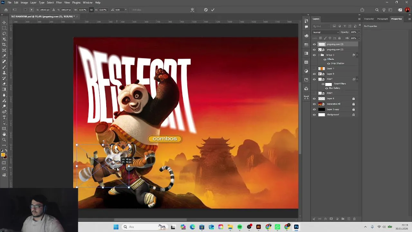Commit the transform with the checkmark
This screenshot has width=412, height=232.
point(213,10)
